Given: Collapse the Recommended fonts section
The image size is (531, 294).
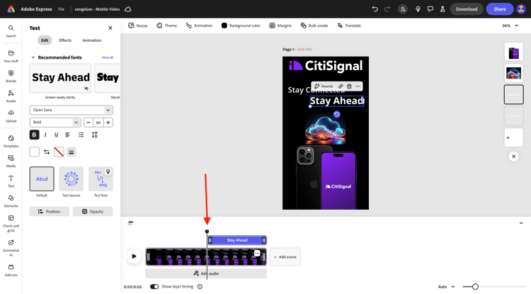Looking at the screenshot, I should (33, 57).
